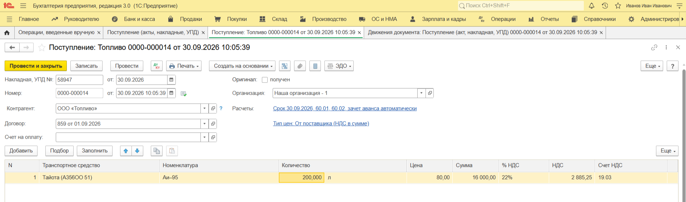Switch to Операции, введенные вручную tab
The height and width of the screenshot is (202, 686).
[56, 33]
